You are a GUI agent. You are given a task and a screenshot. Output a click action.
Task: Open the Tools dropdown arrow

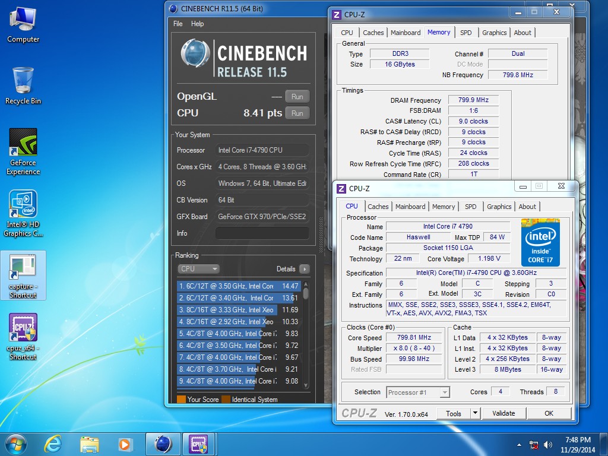click(x=476, y=413)
